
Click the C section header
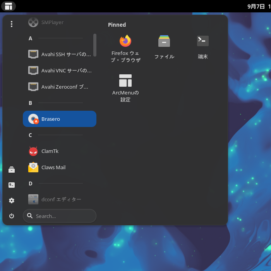30,135
